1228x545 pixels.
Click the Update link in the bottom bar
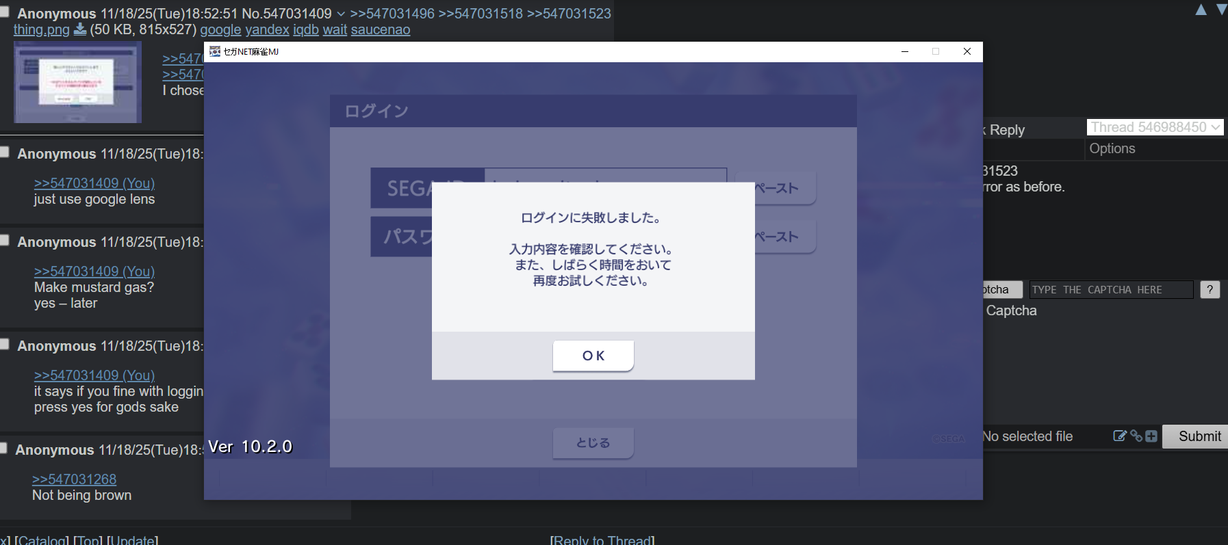(x=132, y=540)
